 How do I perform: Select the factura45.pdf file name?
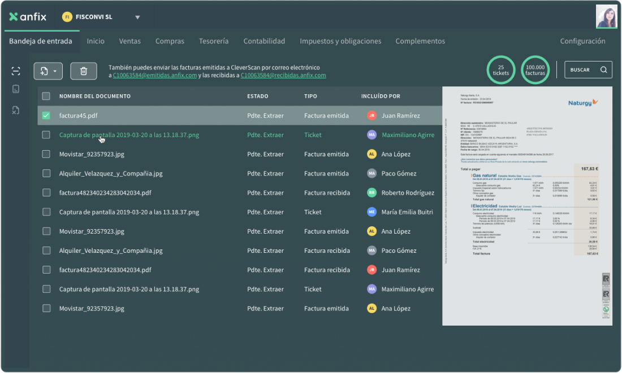coord(78,116)
